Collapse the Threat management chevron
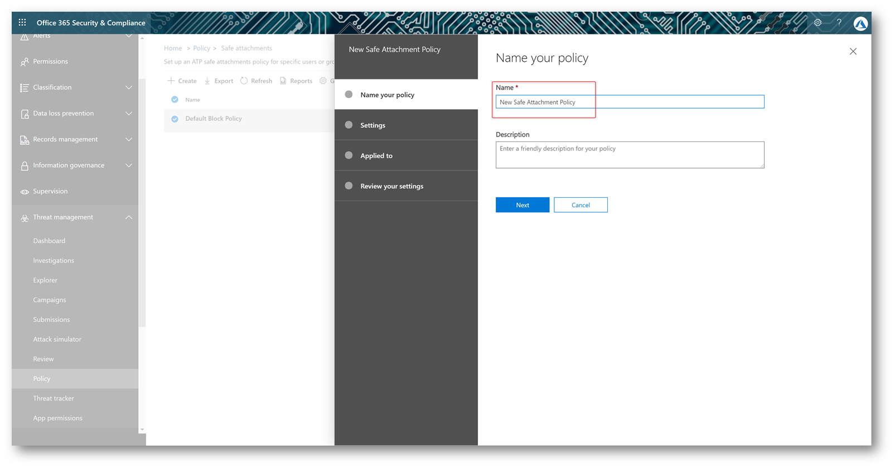The width and height of the screenshot is (895, 469). point(129,217)
